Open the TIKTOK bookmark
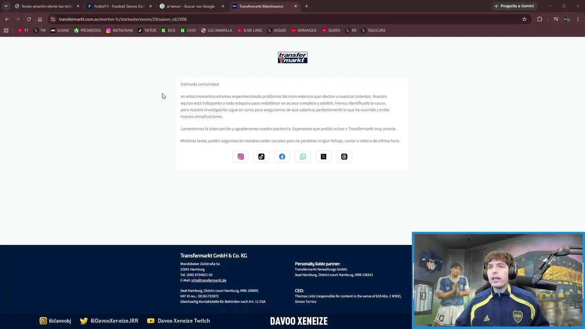 [x=147, y=31]
